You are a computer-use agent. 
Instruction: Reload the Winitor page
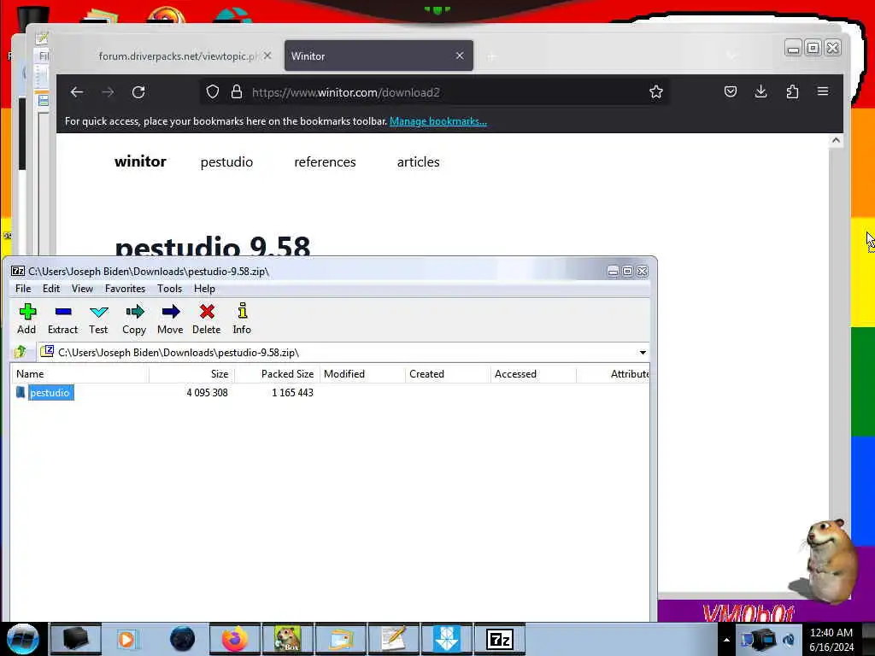point(138,92)
